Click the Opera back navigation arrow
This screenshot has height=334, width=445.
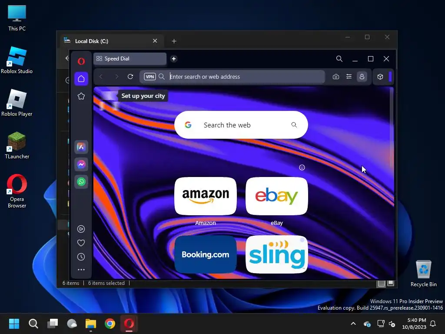101,77
